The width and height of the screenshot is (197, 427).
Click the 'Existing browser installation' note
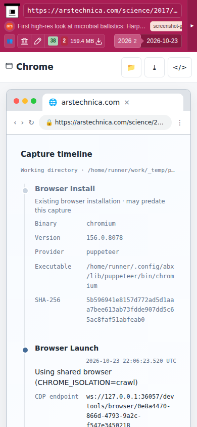pyautogui.click(x=100, y=205)
